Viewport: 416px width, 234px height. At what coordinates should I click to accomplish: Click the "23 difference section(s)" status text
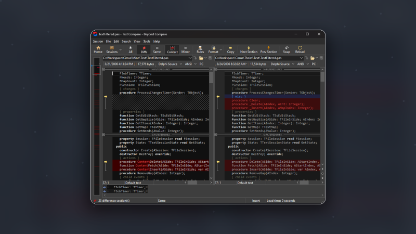pyautogui.click(x=114, y=201)
